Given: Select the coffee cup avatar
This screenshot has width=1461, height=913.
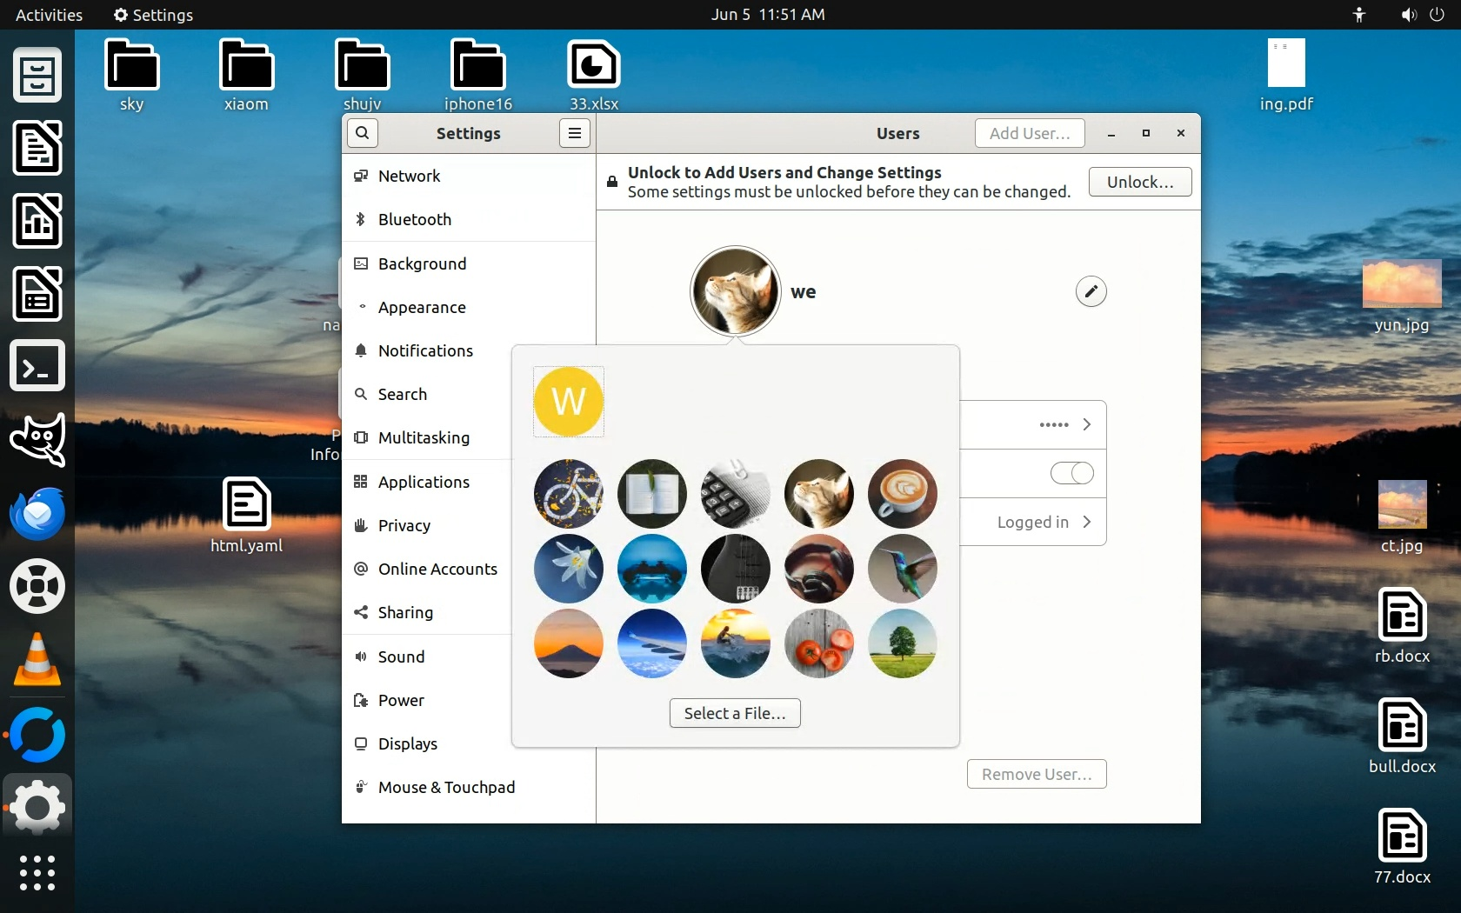Looking at the screenshot, I should 902,494.
